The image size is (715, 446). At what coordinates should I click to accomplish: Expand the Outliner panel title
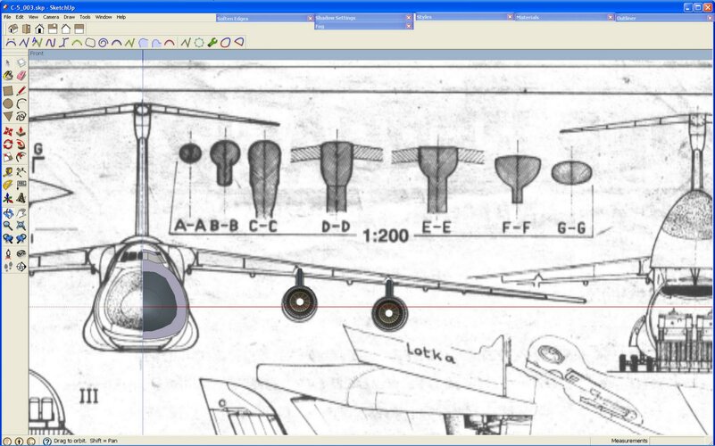point(626,18)
